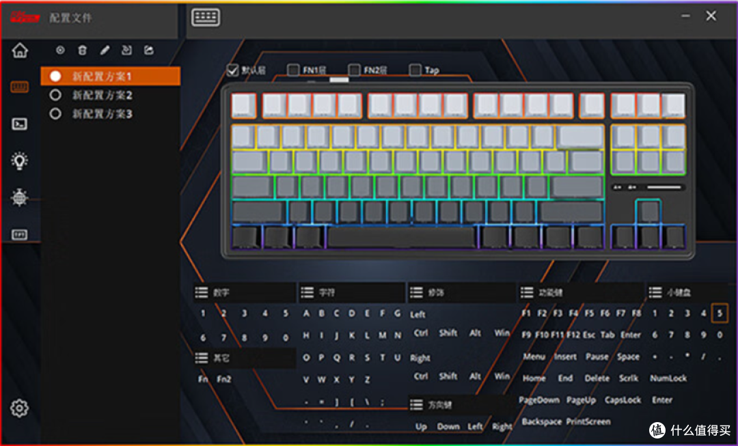
Task: Choose CapsLock in function keys list
Action: [x=623, y=400]
